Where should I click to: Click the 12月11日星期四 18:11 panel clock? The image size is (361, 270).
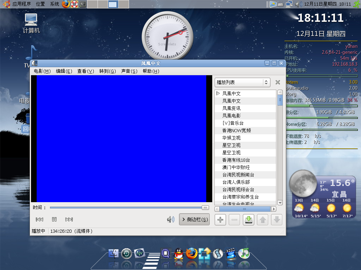pyautogui.click(x=328, y=4)
